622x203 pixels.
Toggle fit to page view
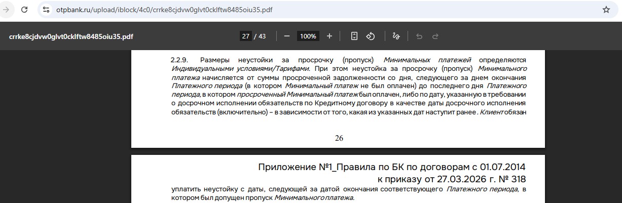click(354, 36)
